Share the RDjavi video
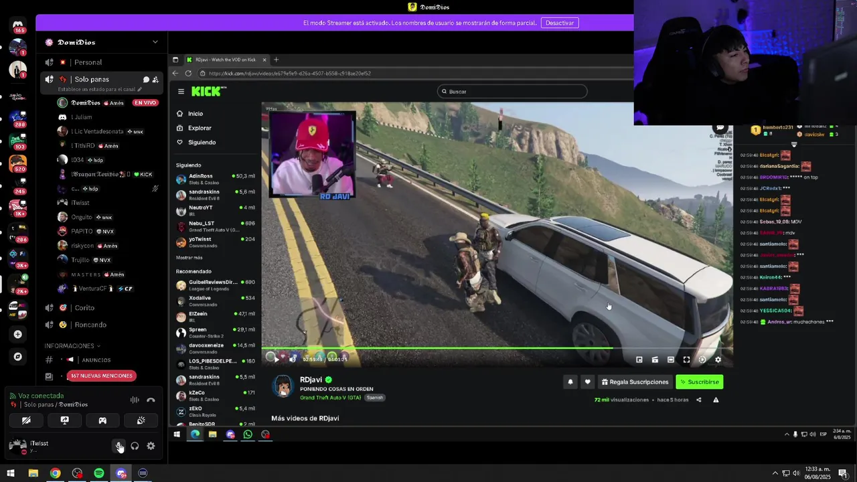Screen dimensions: 857x482 pos(698,400)
